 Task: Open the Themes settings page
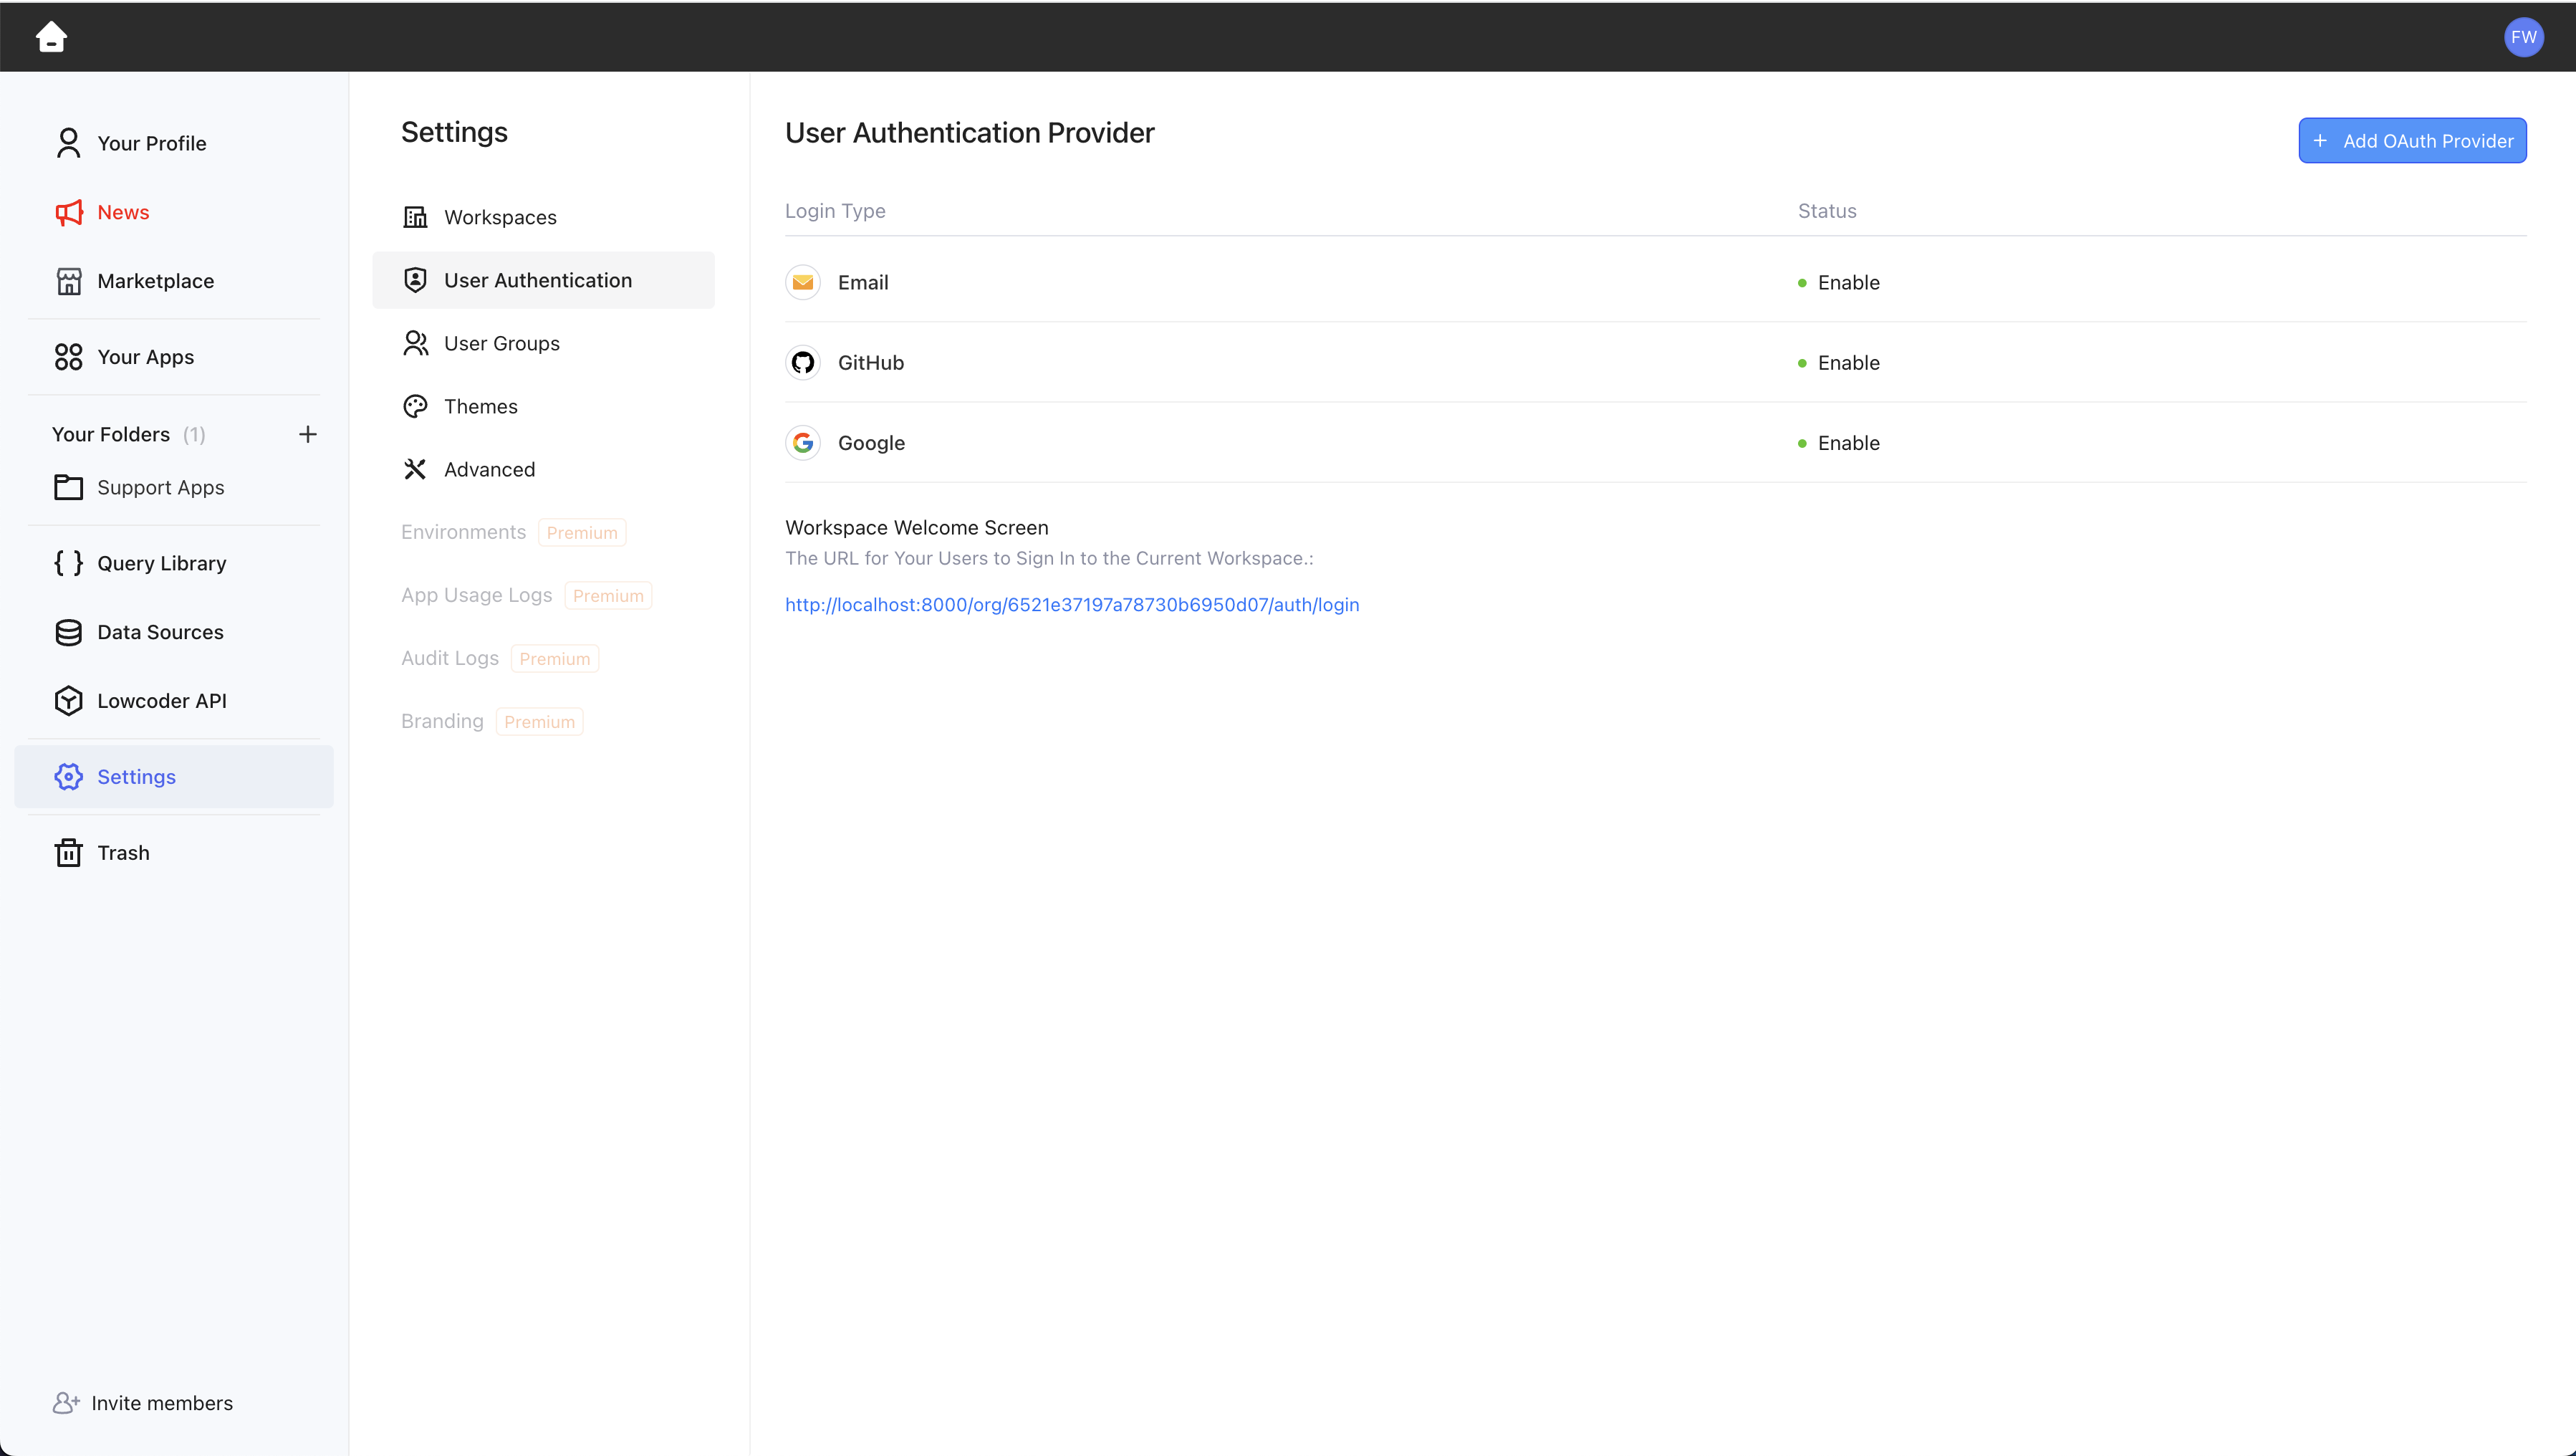(480, 406)
